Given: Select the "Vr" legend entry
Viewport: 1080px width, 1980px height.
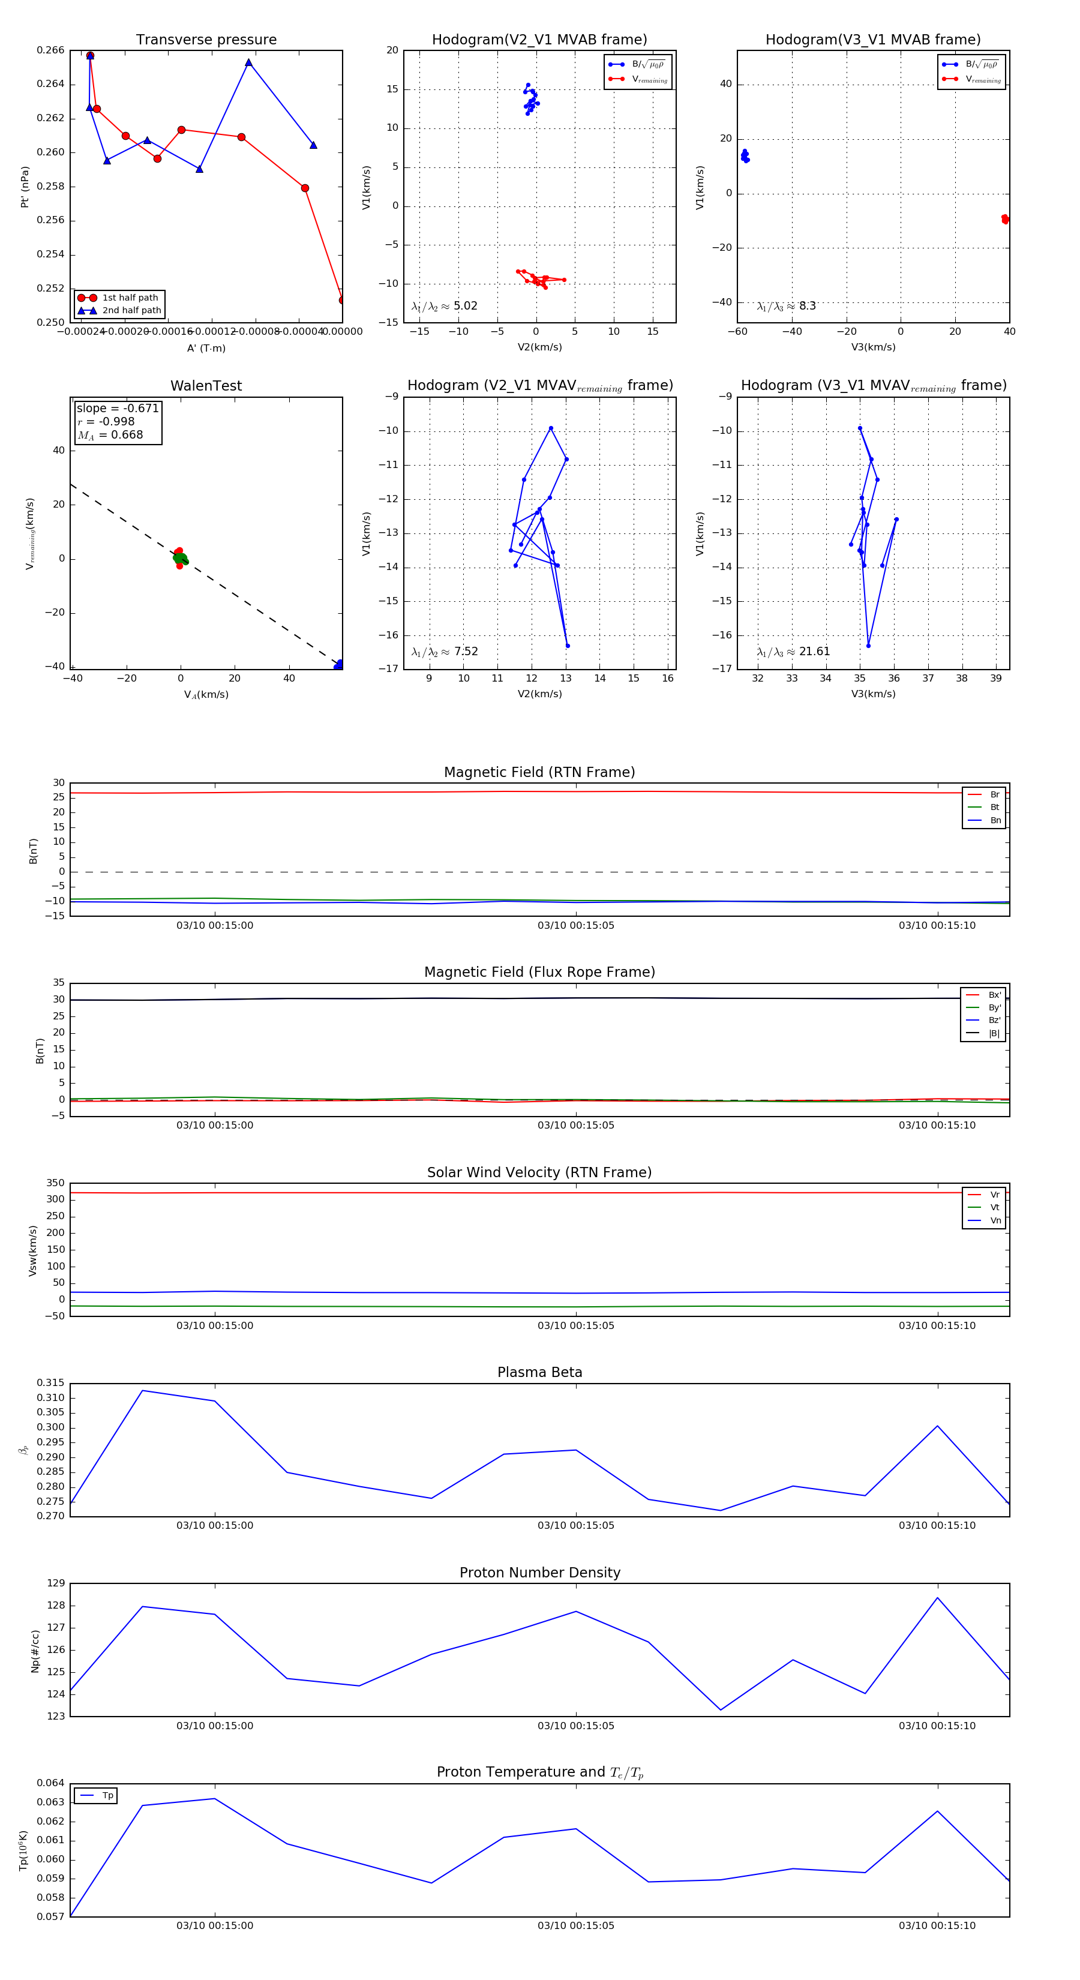Looking at the screenshot, I should 985,1195.
